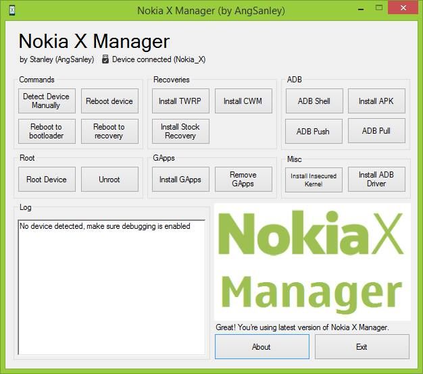Open ADB Shell
The image size is (423, 374).
click(314, 101)
